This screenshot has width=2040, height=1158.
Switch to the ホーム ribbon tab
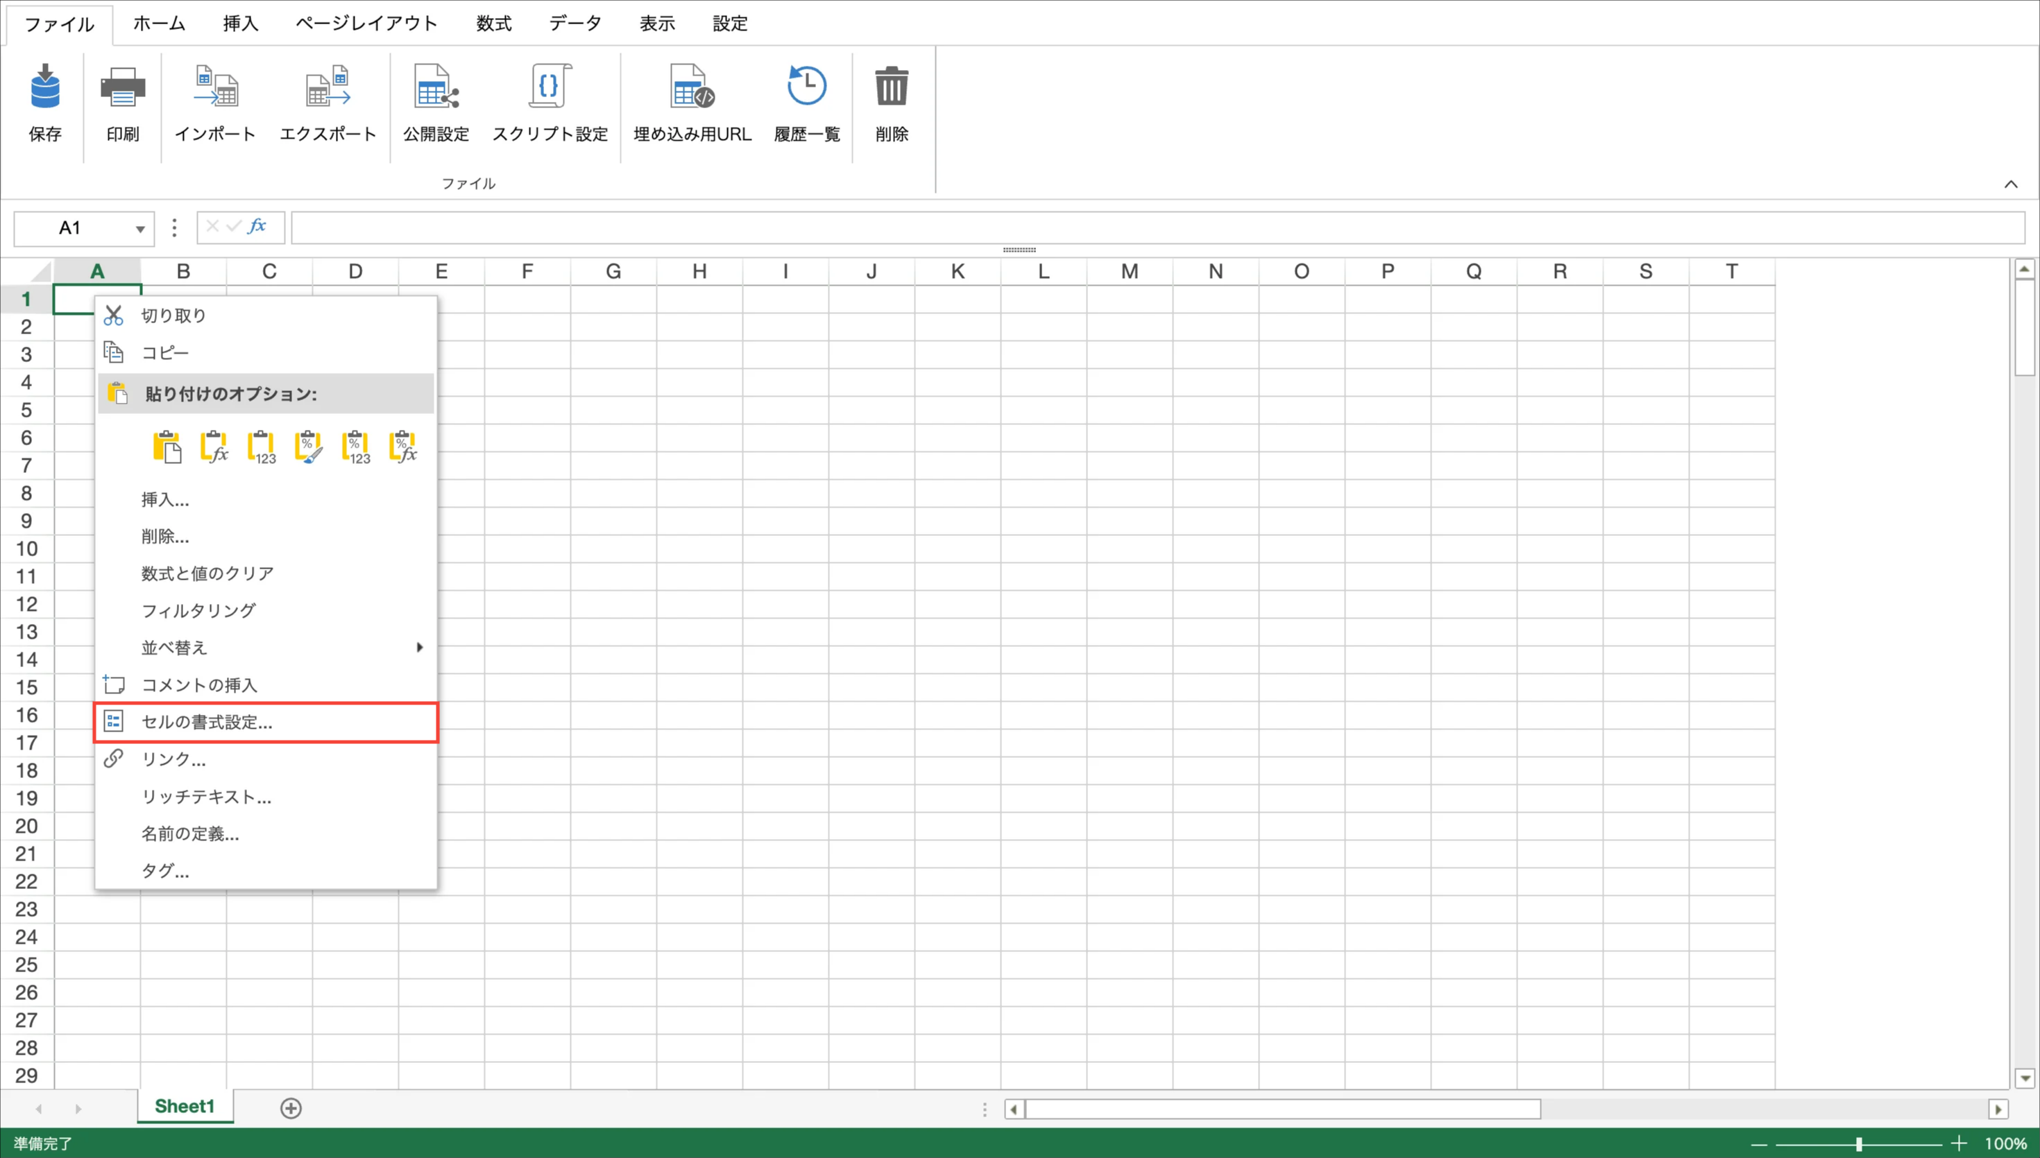point(158,24)
